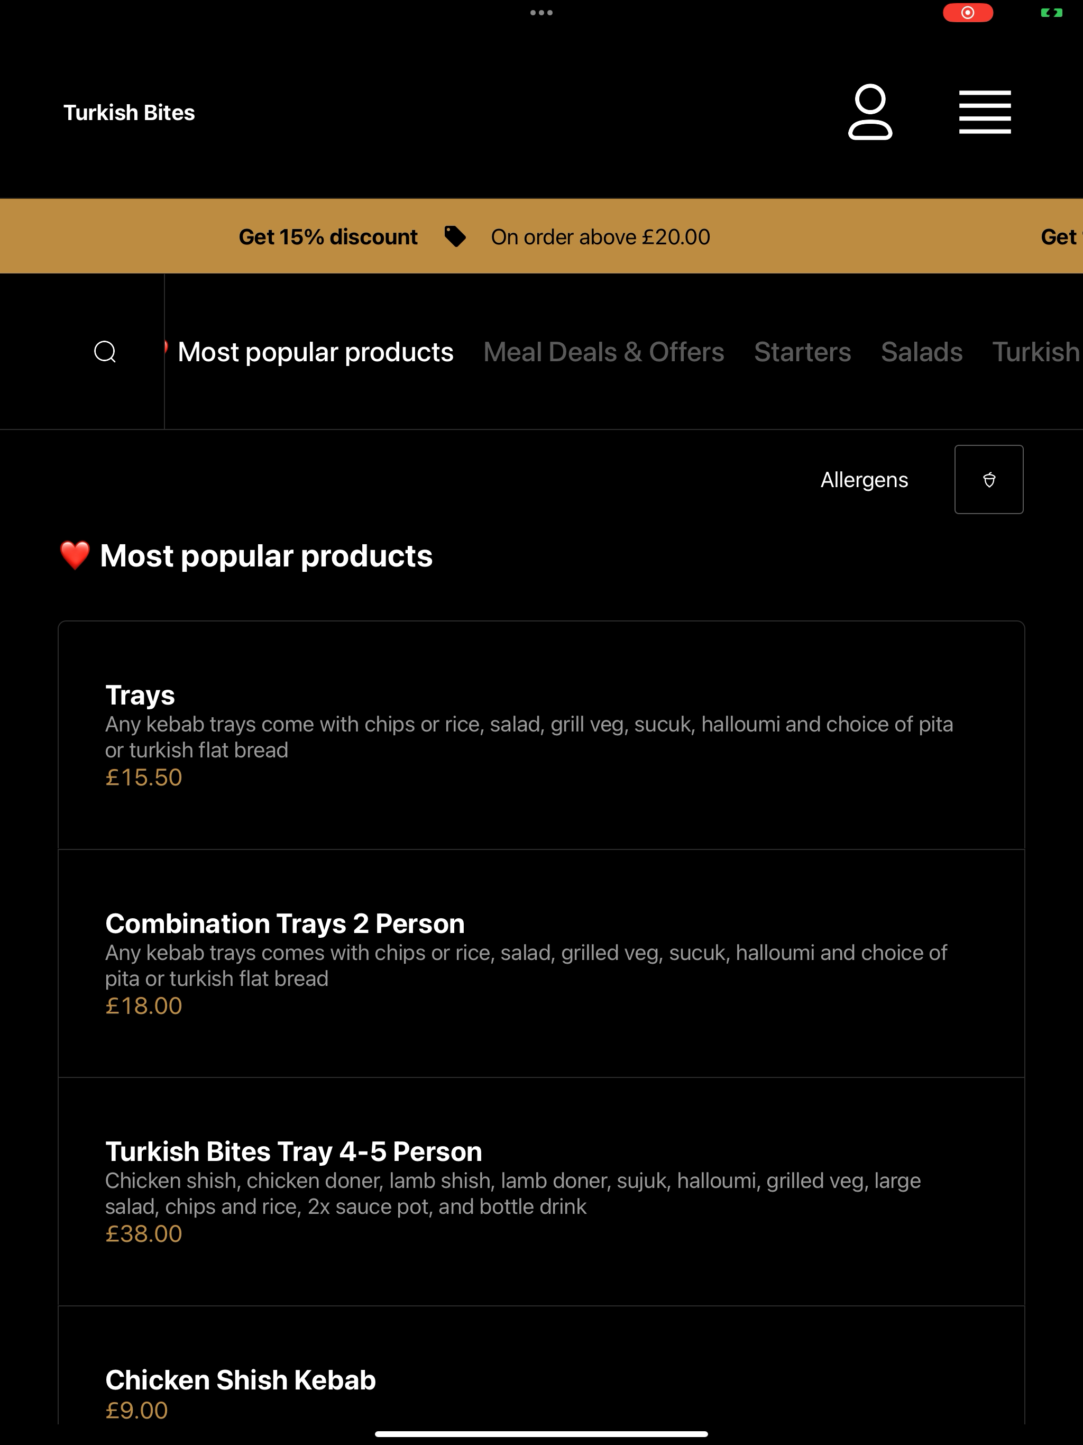The image size is (1083, 1445).
Task: Choose Turkish Bites Tray 4-5 Person
Action: tap(541, 1192)
